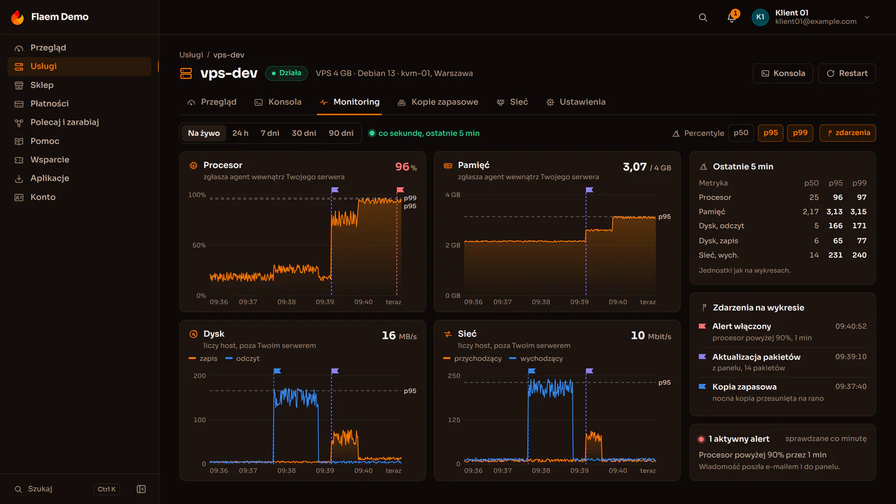
Task: Select the 7 dni time range
Action: [x=270, y=133]
